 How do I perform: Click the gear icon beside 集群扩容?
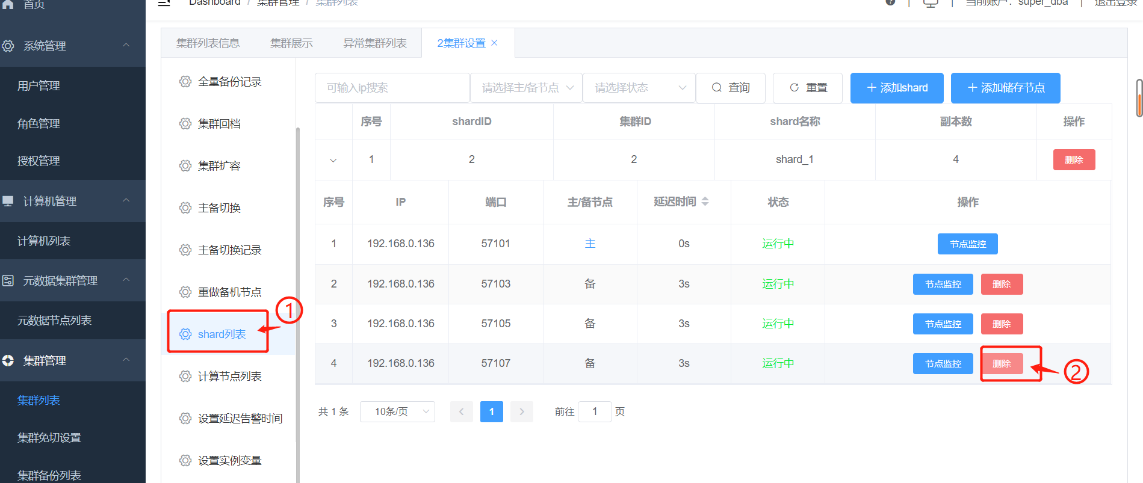[185, 166]
